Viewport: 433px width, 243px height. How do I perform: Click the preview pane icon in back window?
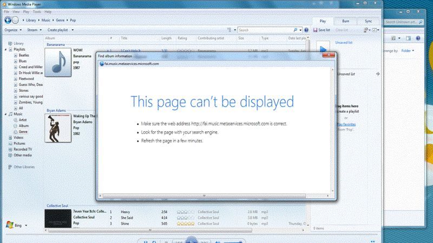pos(408,38)
